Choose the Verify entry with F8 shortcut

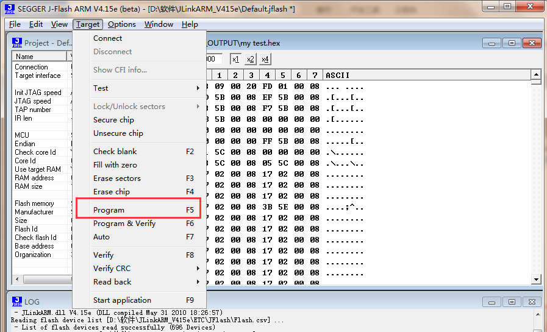pyautogui.click(x=140, y=255)
